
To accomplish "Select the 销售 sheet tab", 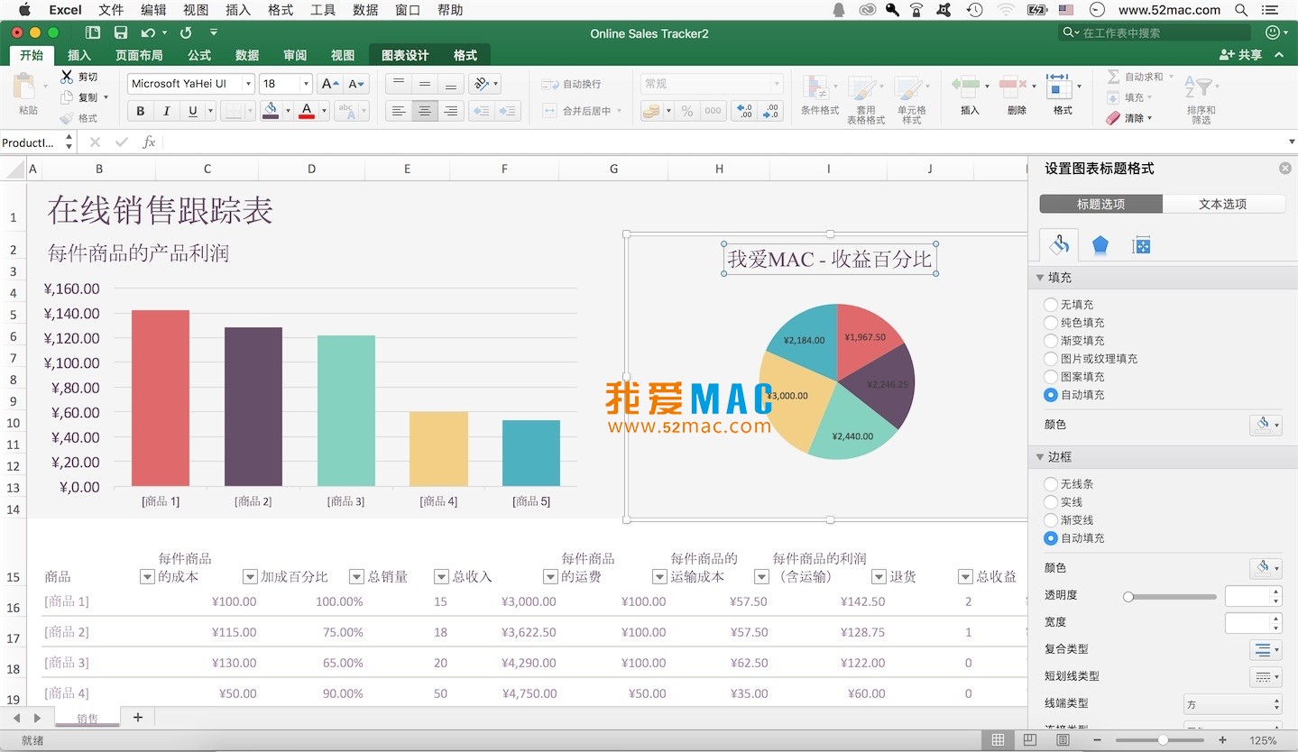I will 87,719.
